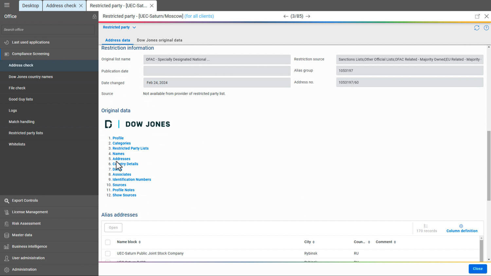The image size is (491, 276).
Task: Click the Profile link
Action: coord(118,138)
